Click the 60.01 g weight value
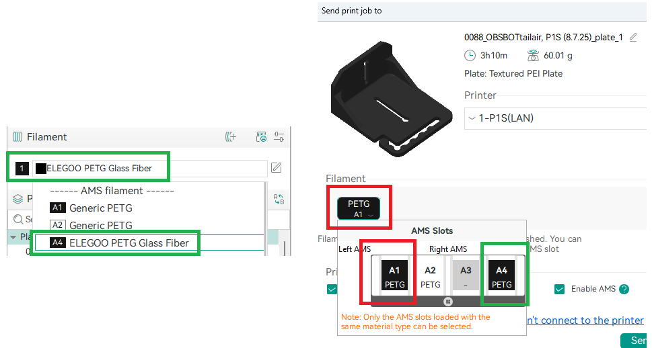This screenshot has height=348, width=652. pos(558,56)
